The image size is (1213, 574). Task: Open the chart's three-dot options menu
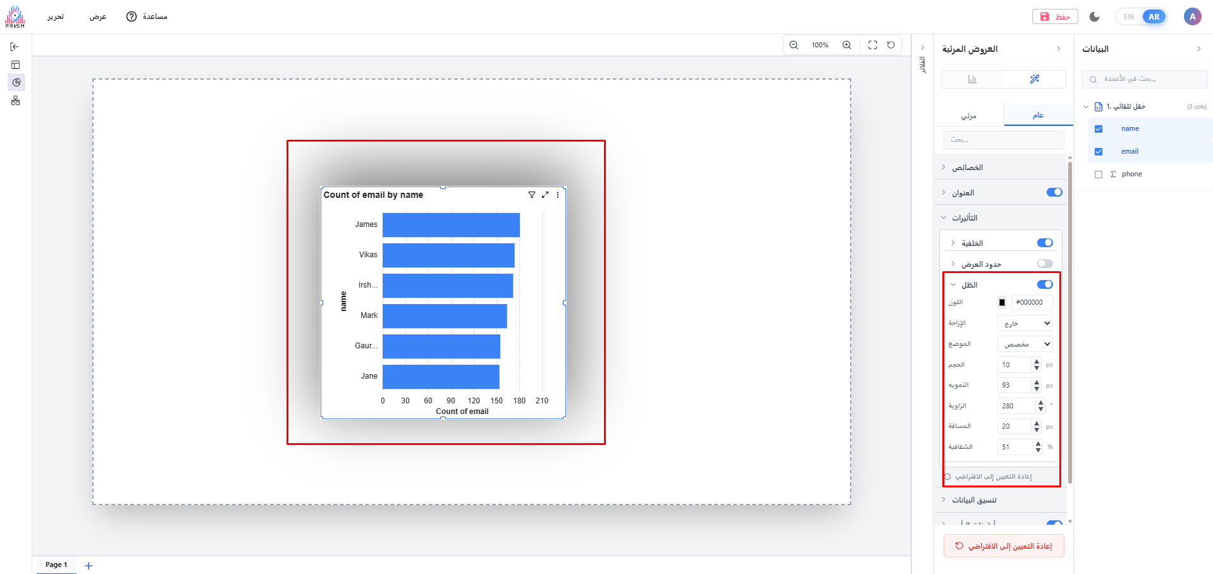[558, 195]
